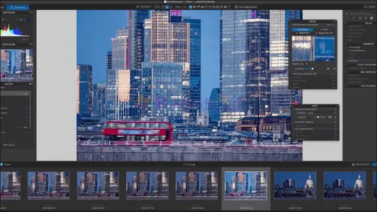Viewport: 377px width, 212px height.
Task: Collapse the COLOR palette group
Action: point(346,23)
